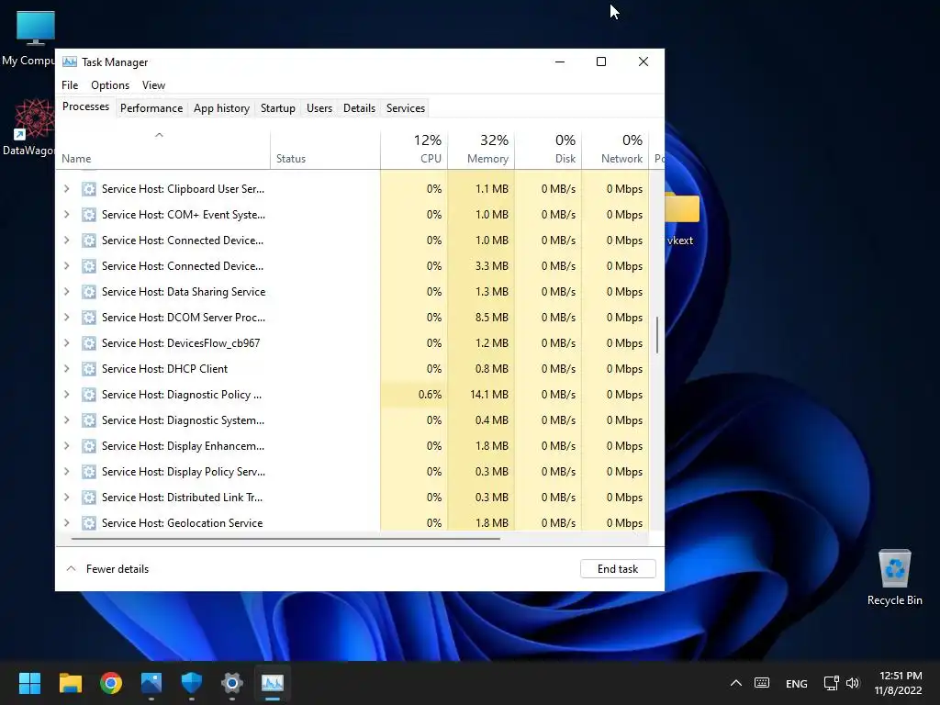Image resolution: width=940 pixels, height=705 pixels.
Task: Click the volume speaker tray icon
Action: click(853, 683)
